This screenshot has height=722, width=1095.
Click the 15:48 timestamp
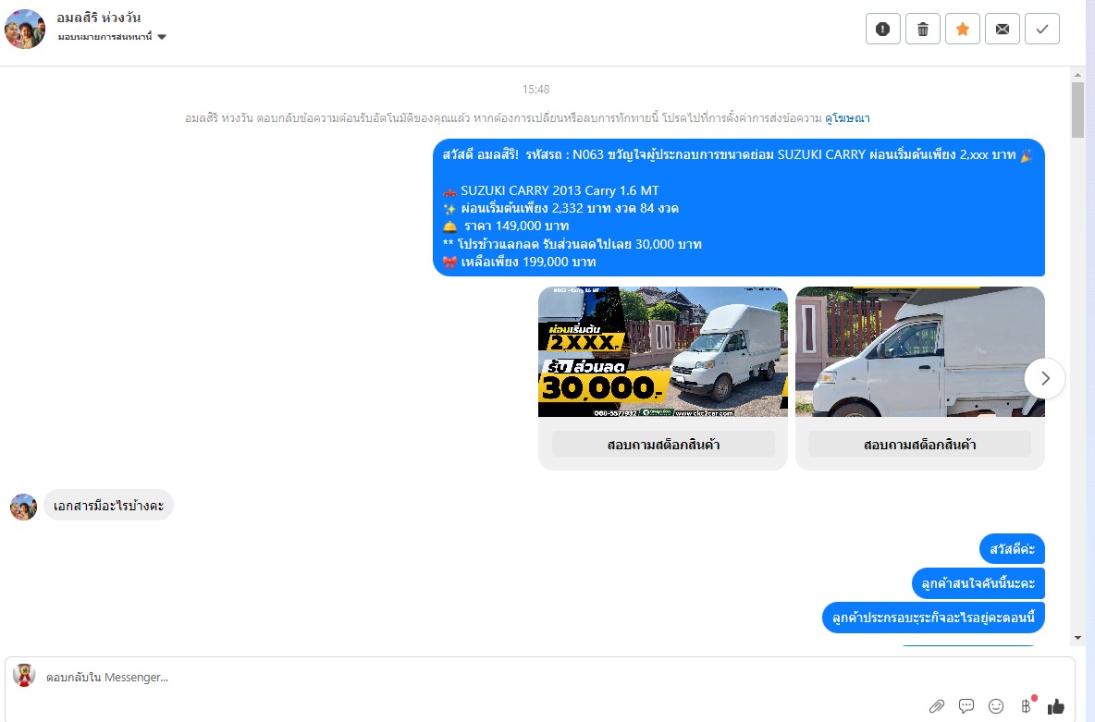pyautogui.click(x=535, y=90)
